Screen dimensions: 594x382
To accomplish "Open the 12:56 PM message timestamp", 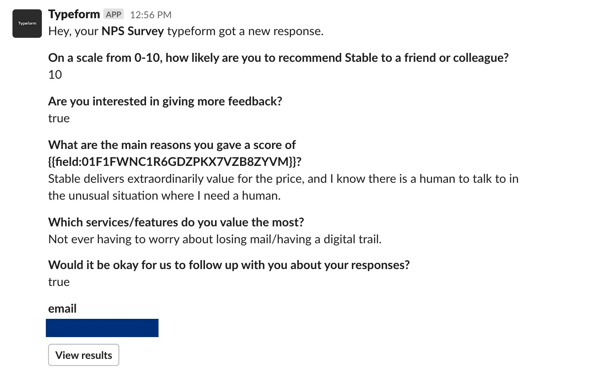I will [151, 15].
